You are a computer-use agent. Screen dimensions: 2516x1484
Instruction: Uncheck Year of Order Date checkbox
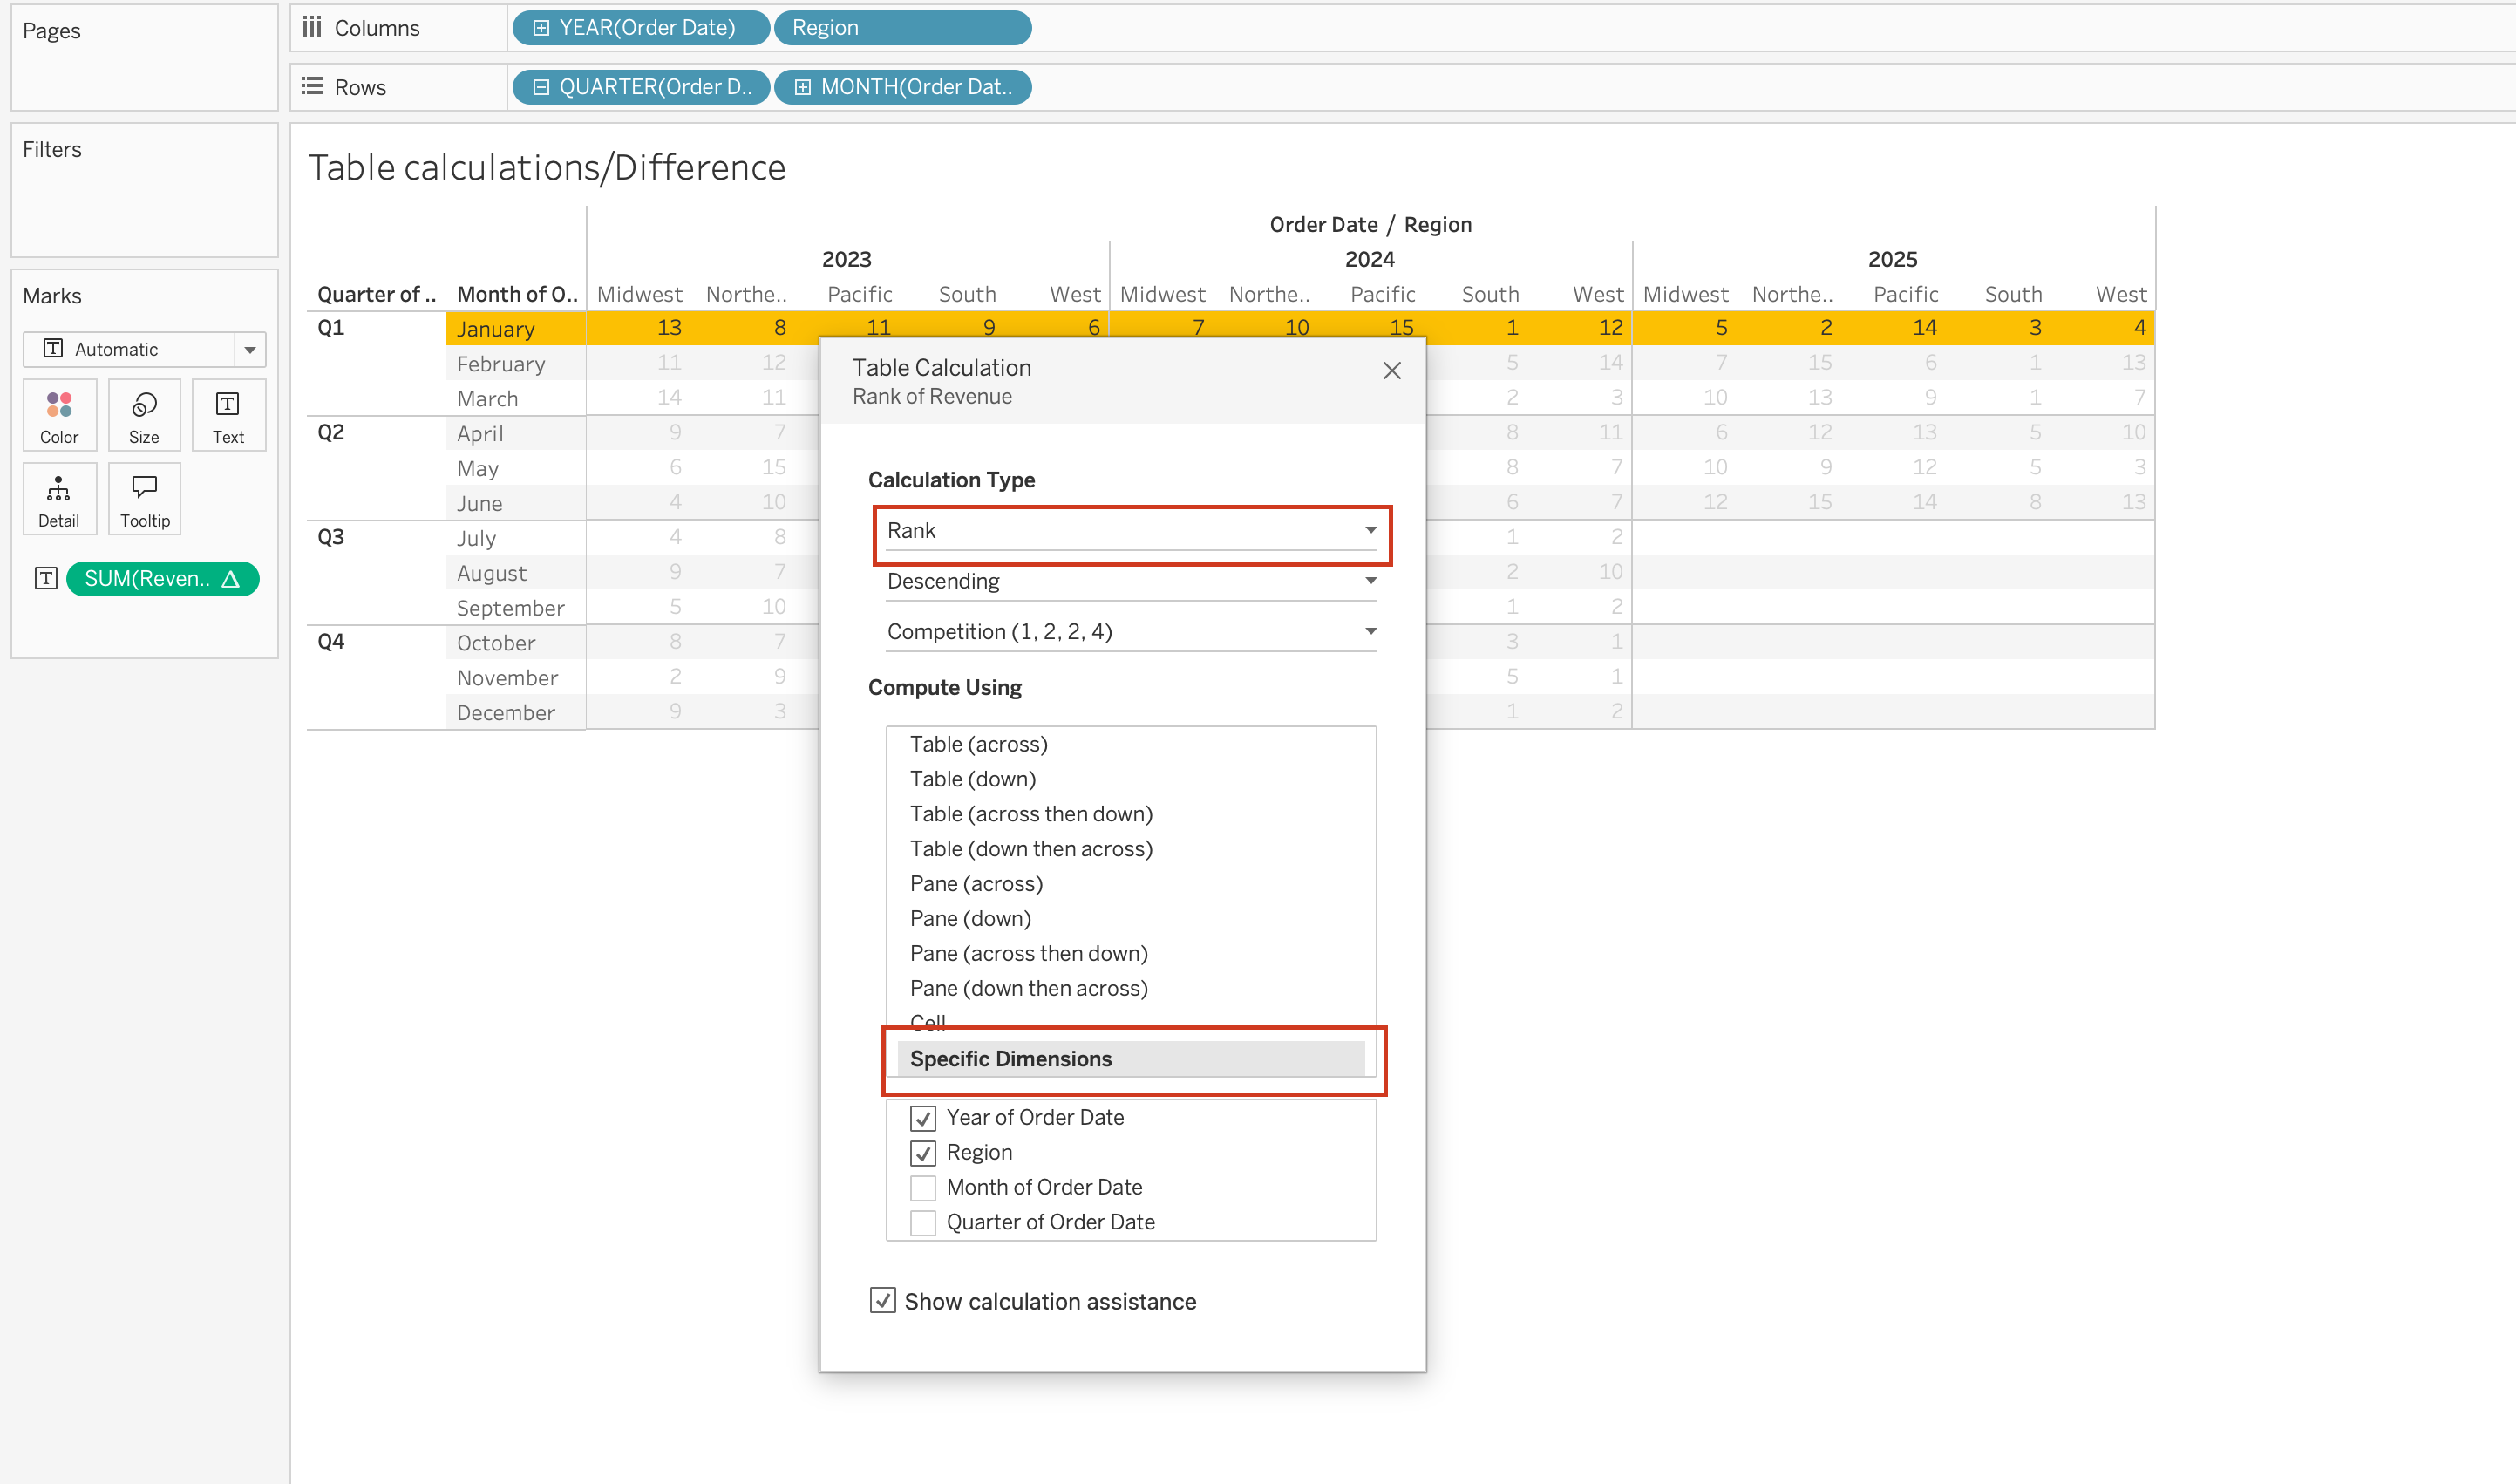922,1118
